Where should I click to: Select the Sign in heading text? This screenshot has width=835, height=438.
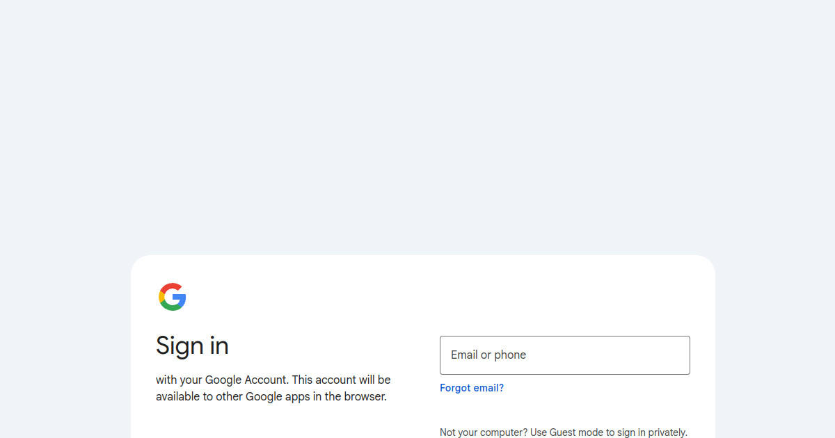[x=192, y=346]
